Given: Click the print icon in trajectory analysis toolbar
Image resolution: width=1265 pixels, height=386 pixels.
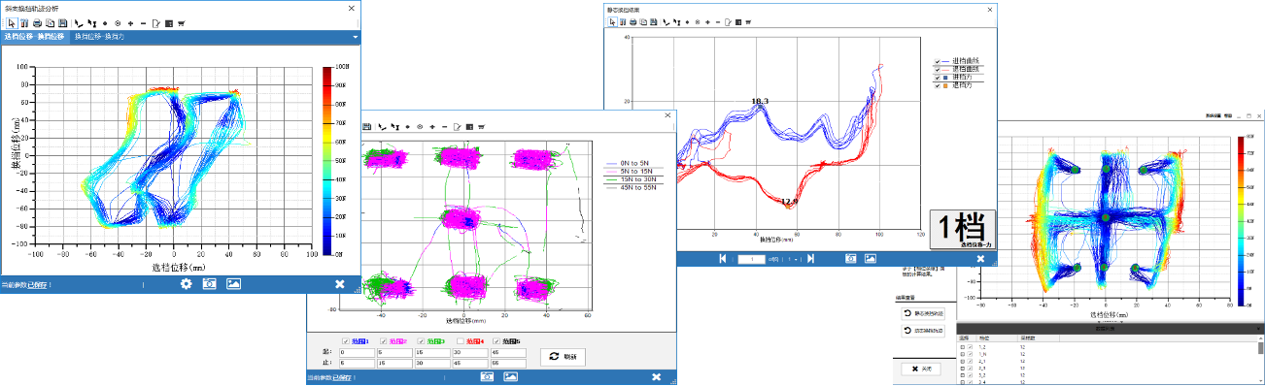Looking at the screenshot, I should coord(37,23).
